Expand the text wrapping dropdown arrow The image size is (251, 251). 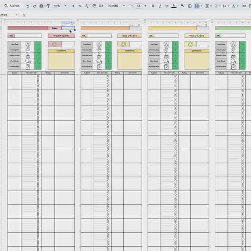(229, 6)
